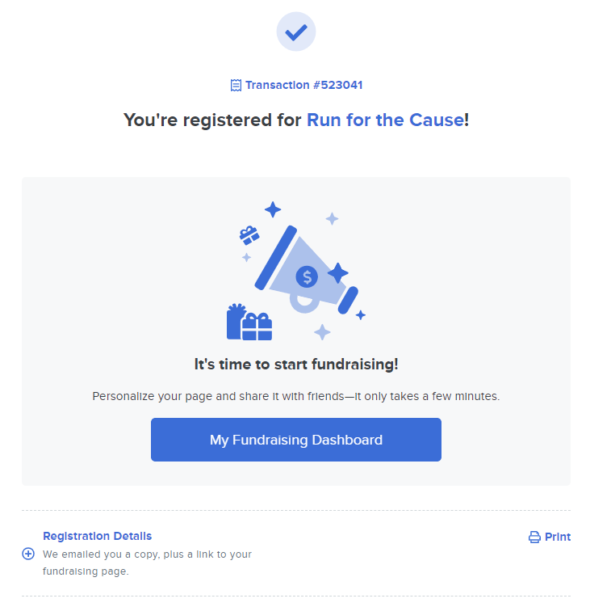
Task: Click the 'You're registered for' heading text
Action: point(212,120)
